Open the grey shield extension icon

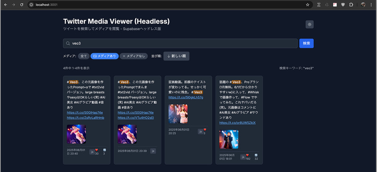pos(343,5)
